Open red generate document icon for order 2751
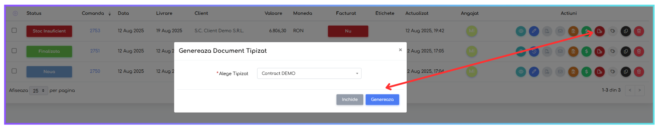Screen dimensions: 662x127 (600, 51)
